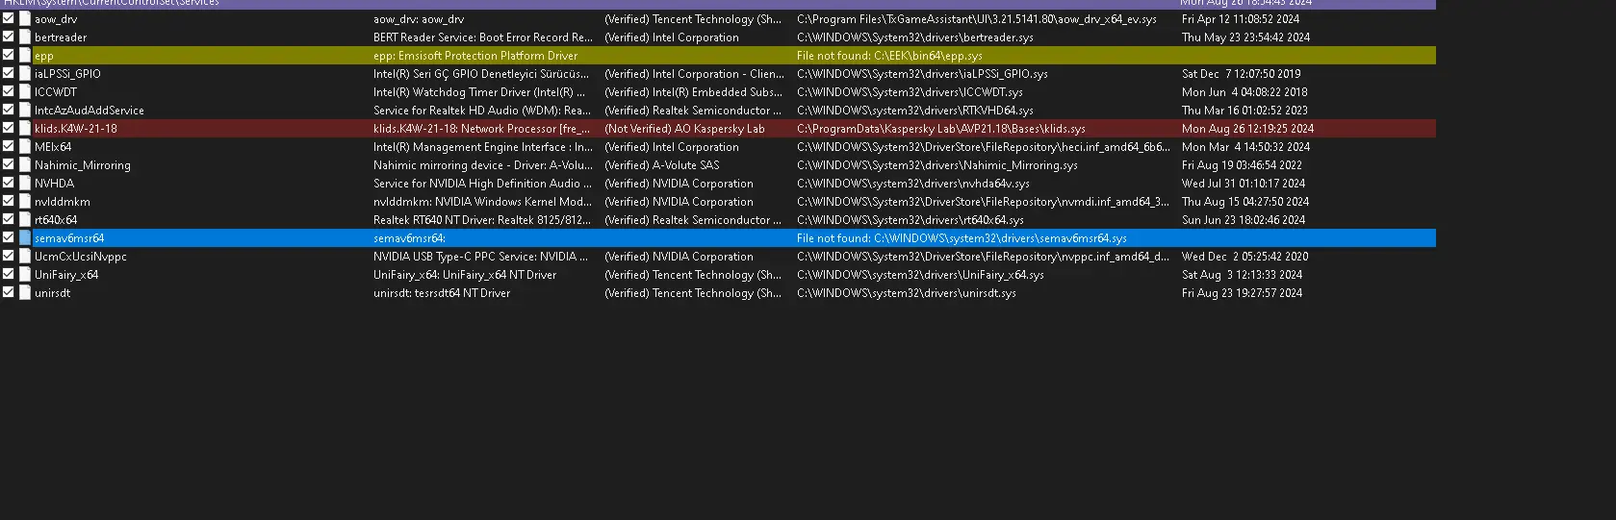
Task: Uncheck the klids.K4W-21-18 checkbox
Action: [x=9, y=128]
